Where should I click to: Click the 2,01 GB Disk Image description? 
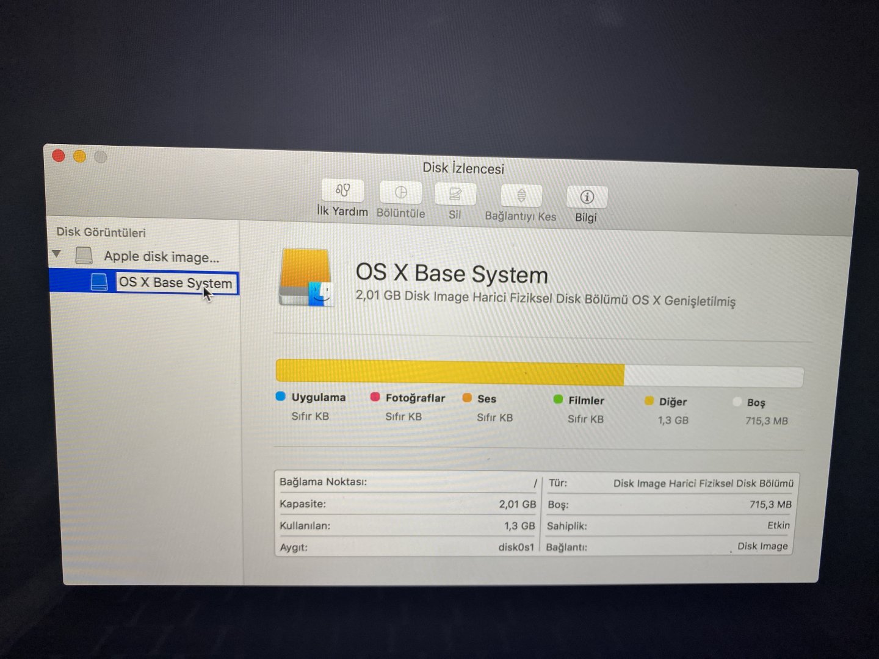[x=546, y=299]
